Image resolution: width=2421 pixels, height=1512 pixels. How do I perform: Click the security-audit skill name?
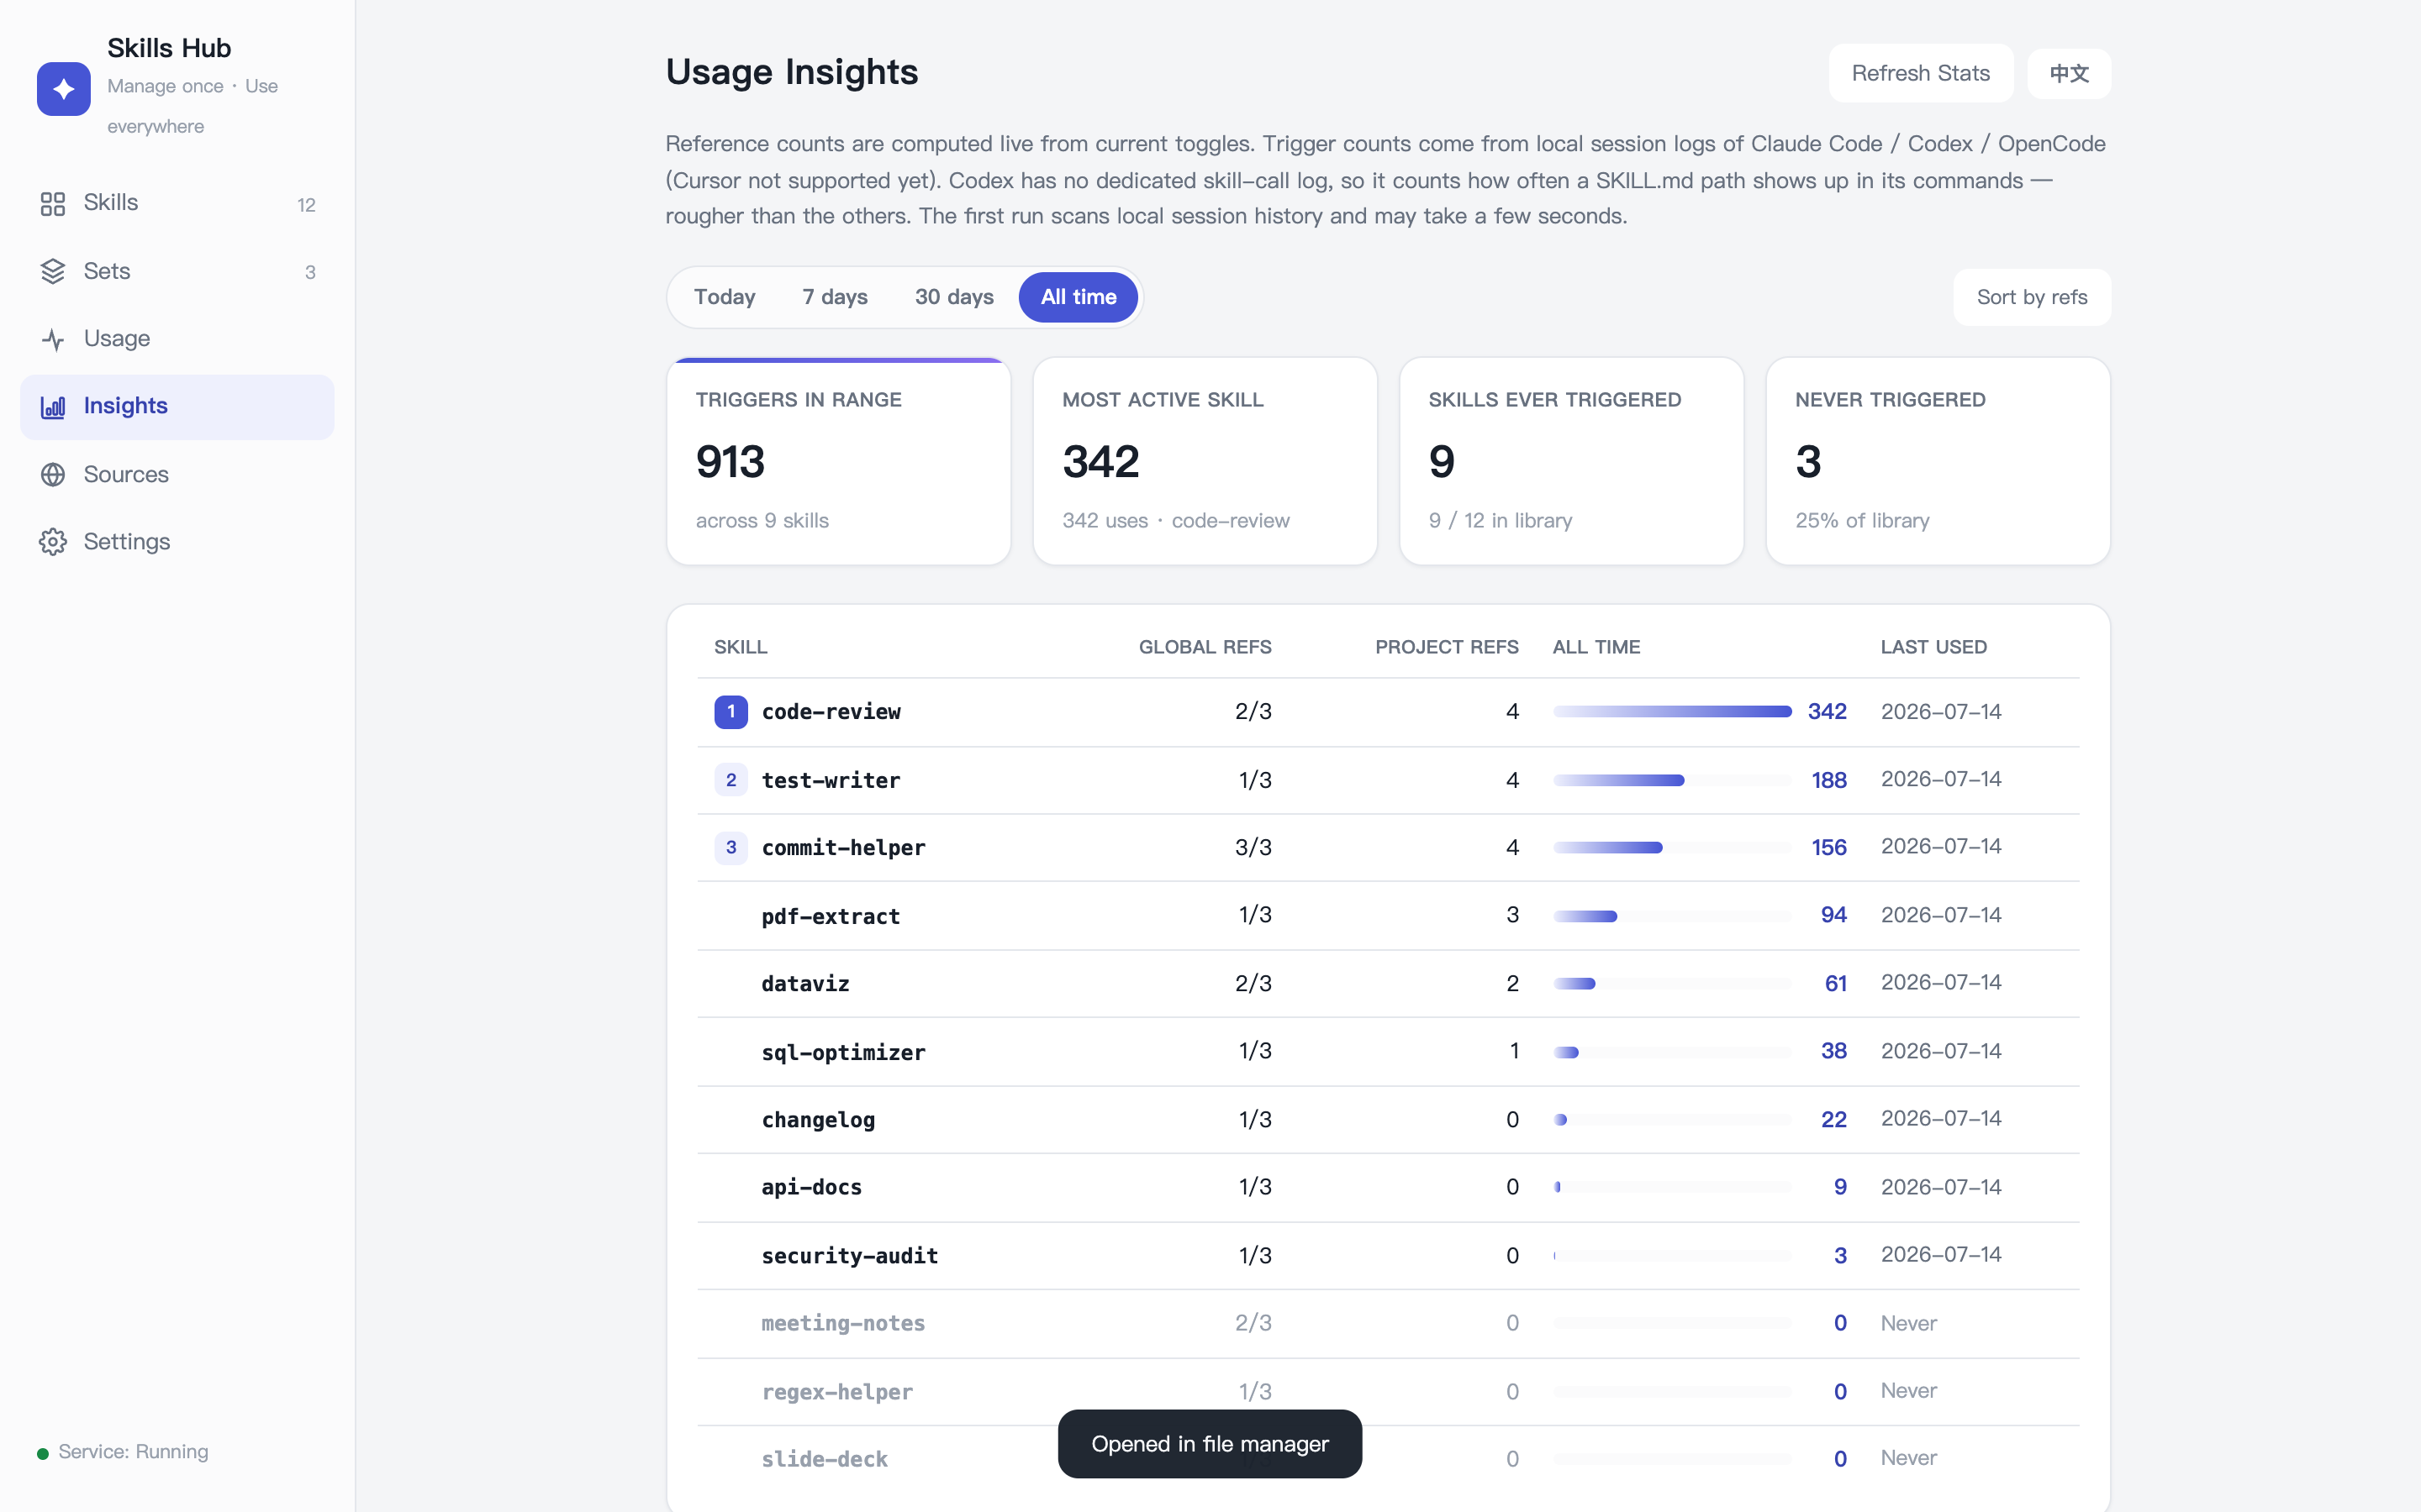(849, 1255)
